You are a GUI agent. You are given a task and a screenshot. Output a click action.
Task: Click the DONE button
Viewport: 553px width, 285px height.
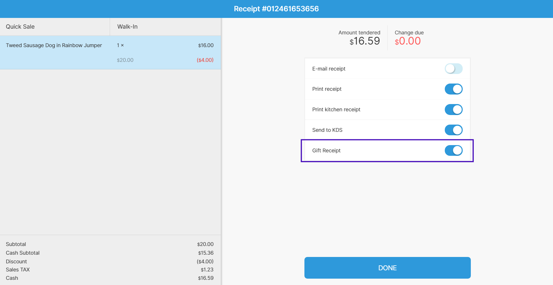click(x=387, y=268)
